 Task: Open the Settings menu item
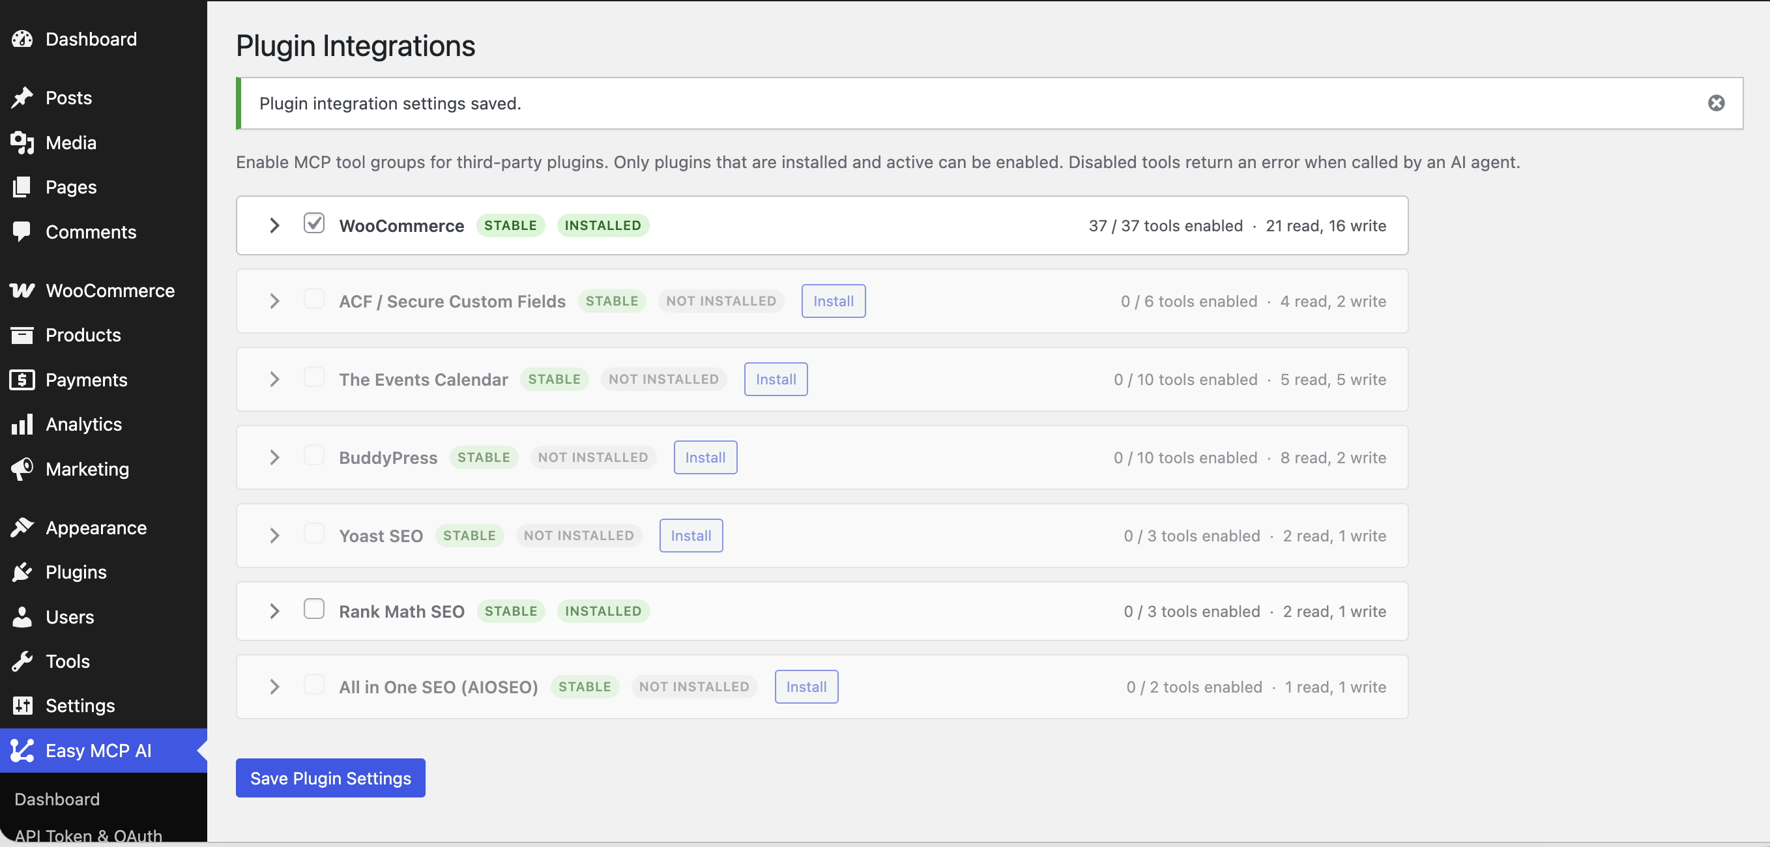click(x=103, y=706)
